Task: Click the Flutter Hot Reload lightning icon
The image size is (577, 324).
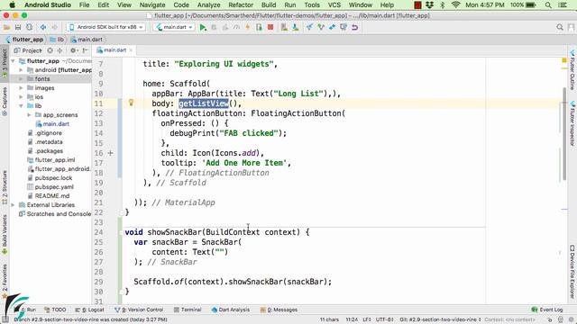Action: [248, 27]
